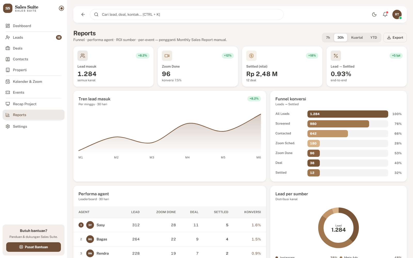The width and height of the screenshot is (413, 258).
Task: Click the +8.2% badge on Lead masuk card
Action: [142, 55]
